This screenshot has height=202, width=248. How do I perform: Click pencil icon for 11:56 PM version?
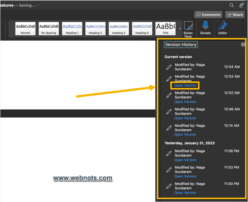168,153
